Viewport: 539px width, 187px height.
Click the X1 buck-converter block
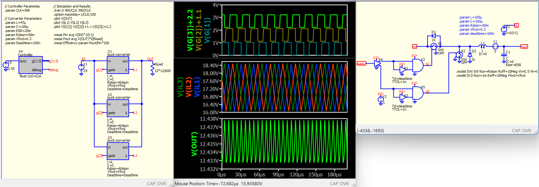(x=118, y=65)
